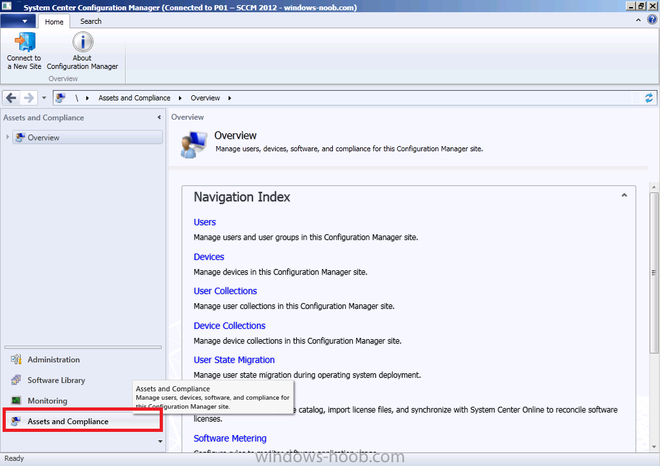Click Overview in the breadcrumb path
The width and height of the screenshot is (660, 466).
click(205, 98)
